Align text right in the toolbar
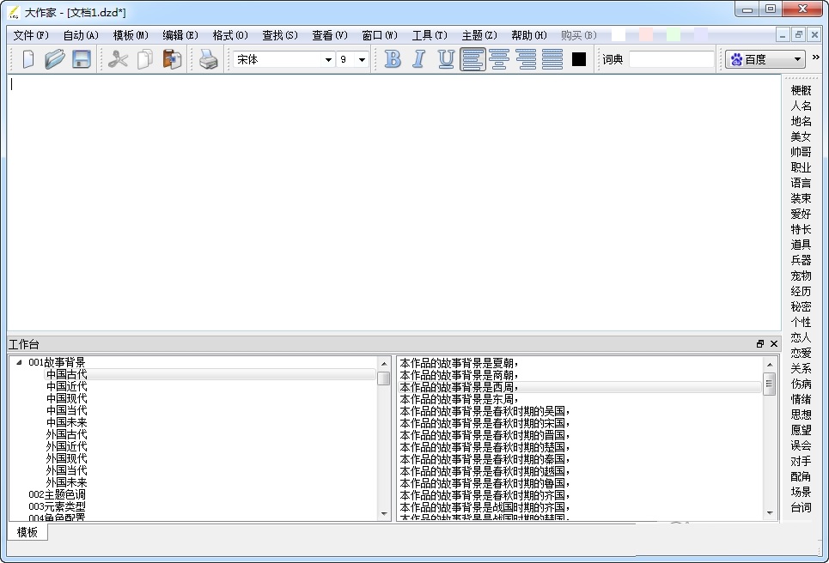 (526, 59)
